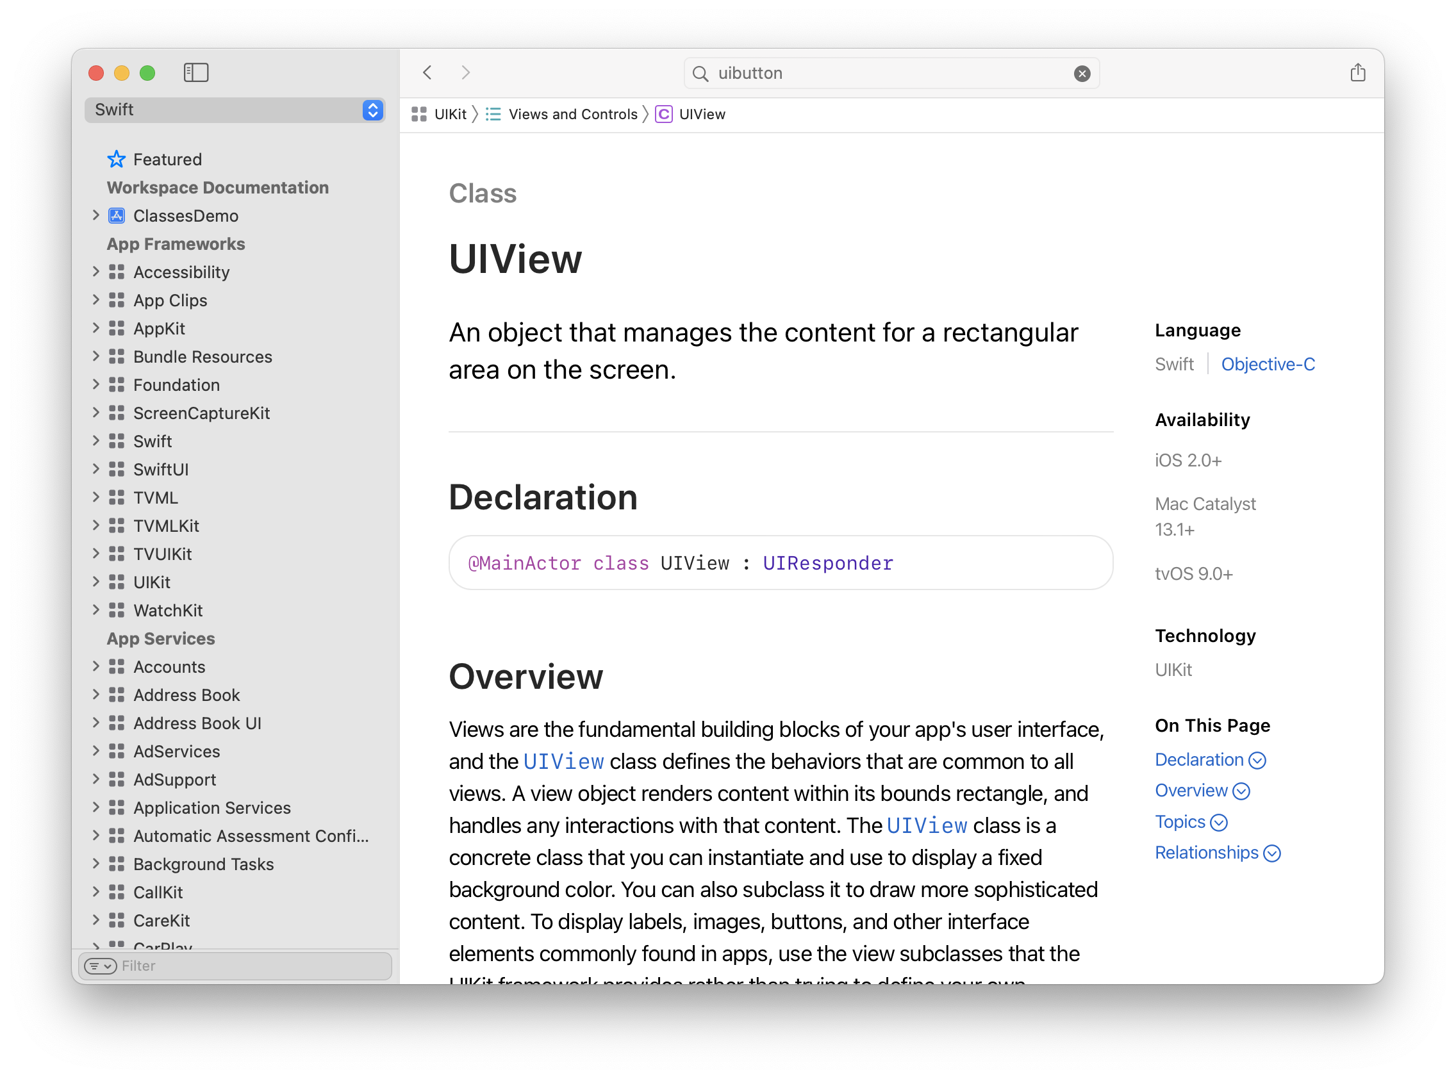
Task: Expand the Foundation framework disclosure arrow
Action: point(96,384)
